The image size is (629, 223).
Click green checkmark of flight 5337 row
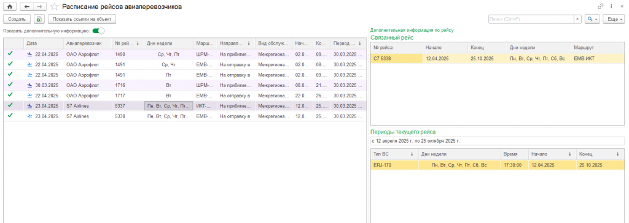coord(10,105)
